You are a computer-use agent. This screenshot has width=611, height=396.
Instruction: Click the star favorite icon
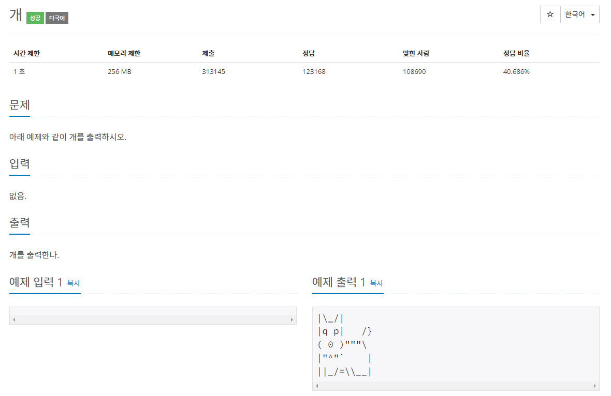tap(550, 14)
